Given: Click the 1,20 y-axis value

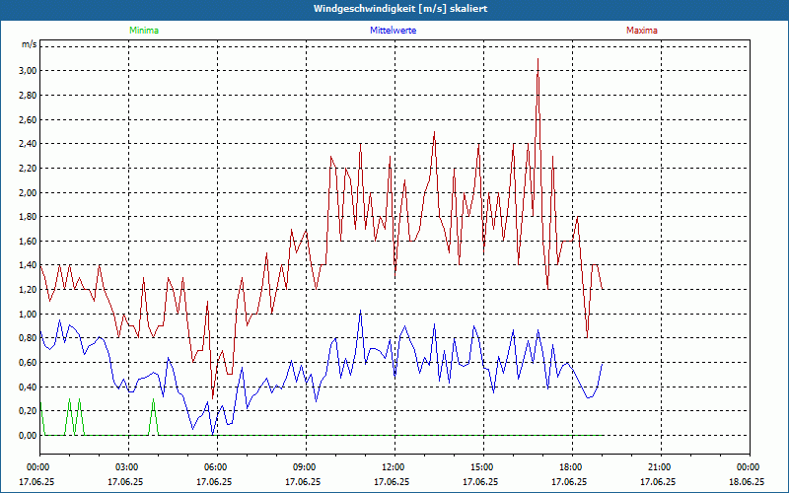Looking at the screenshot, I should [x=29, y=290].
